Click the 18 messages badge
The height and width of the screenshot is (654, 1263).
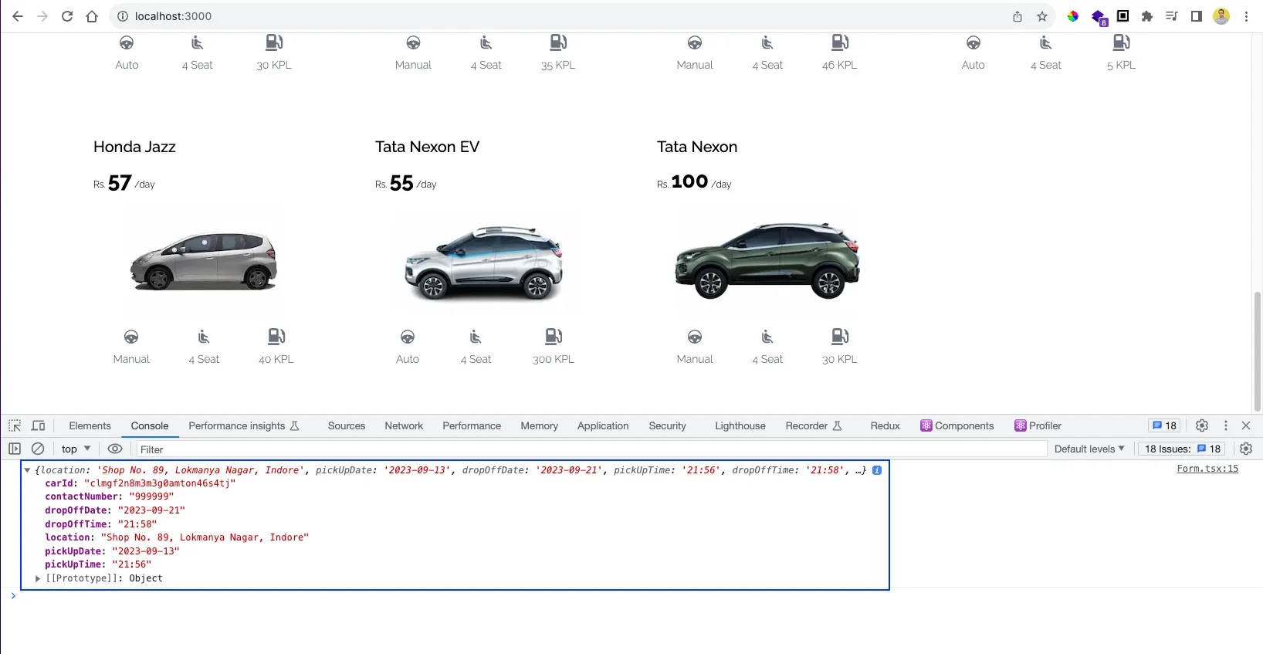coord(1164,425)
